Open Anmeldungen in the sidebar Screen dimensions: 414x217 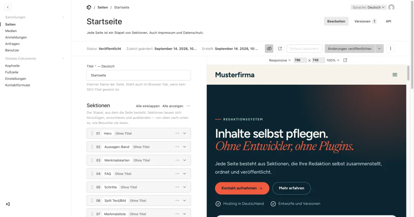click(x=16, y=37)
